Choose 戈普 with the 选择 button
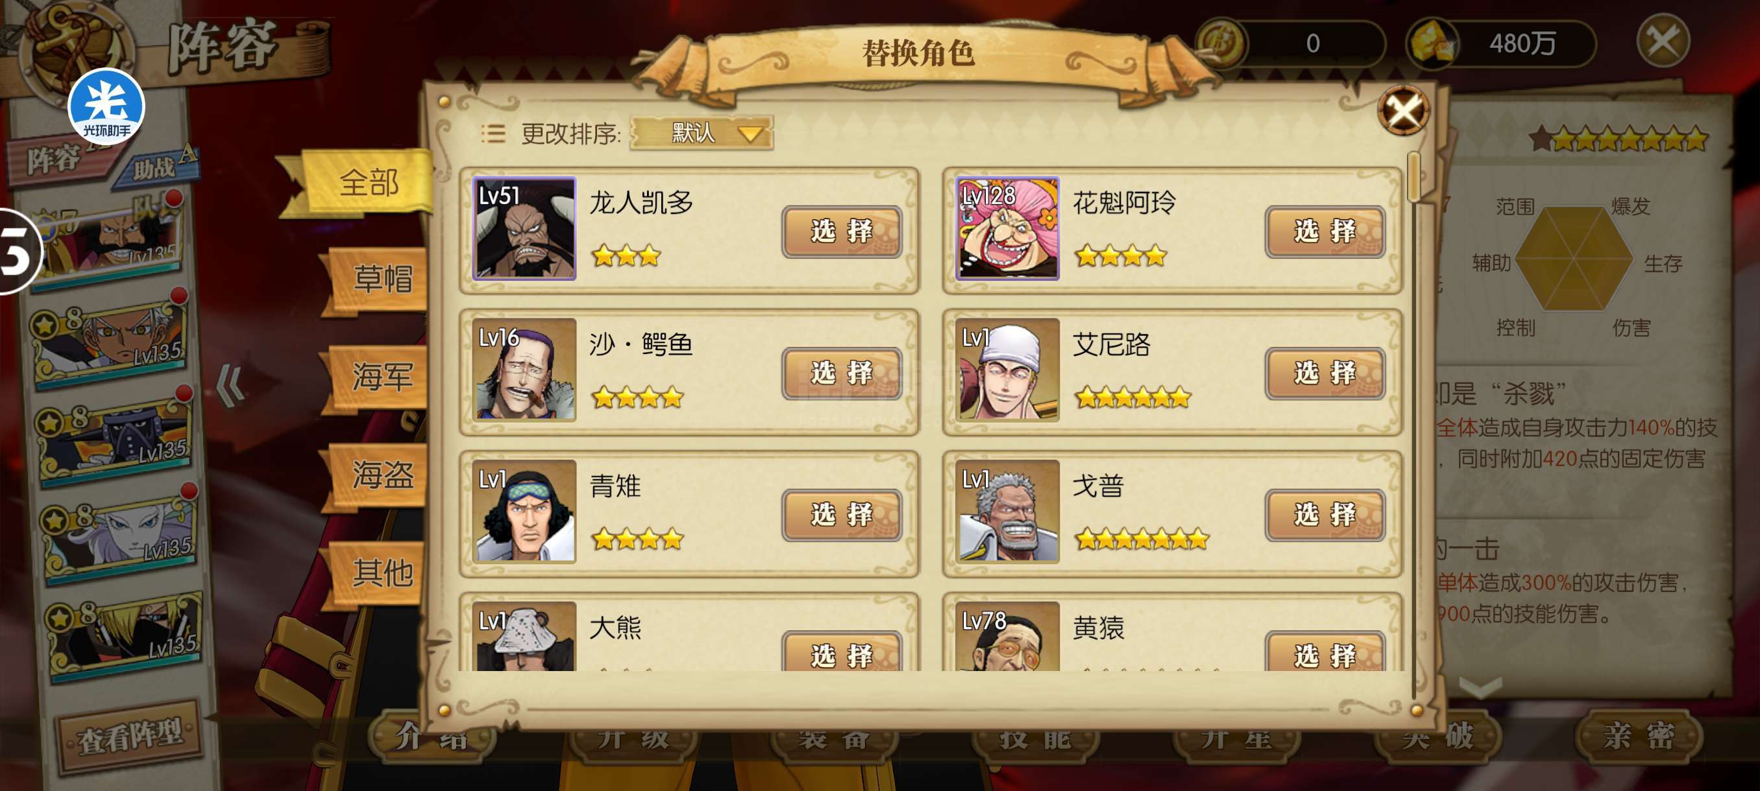 (1324, 515)
